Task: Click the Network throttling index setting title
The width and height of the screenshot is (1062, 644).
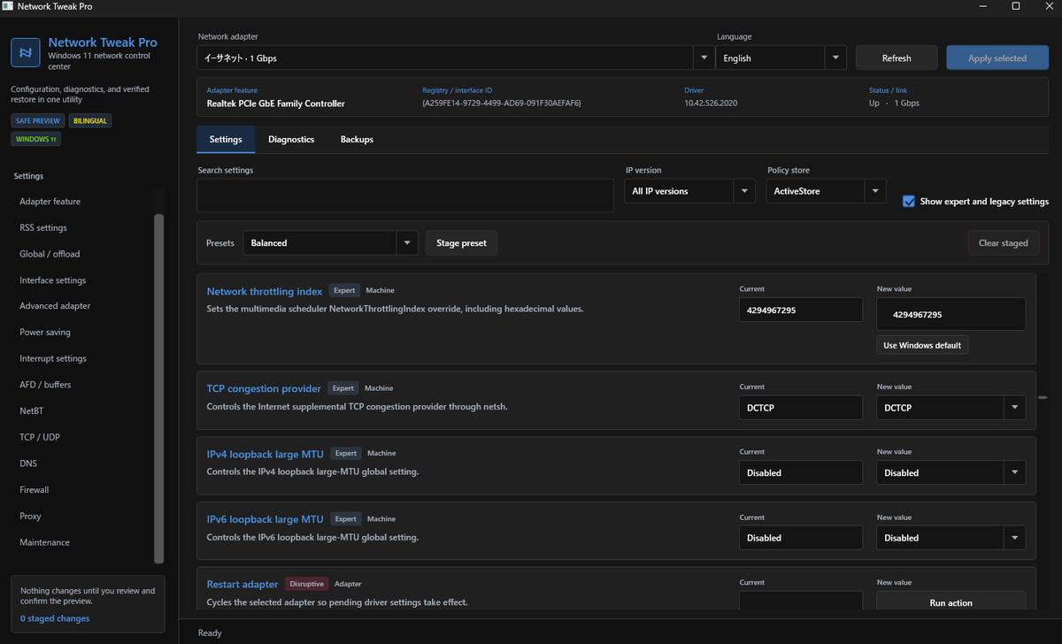Action: [x=265, y=291]
